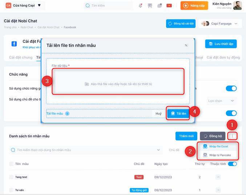246x195 pixels.
Task: Select the Tang test row checkbox
Action: pos(11,177)
